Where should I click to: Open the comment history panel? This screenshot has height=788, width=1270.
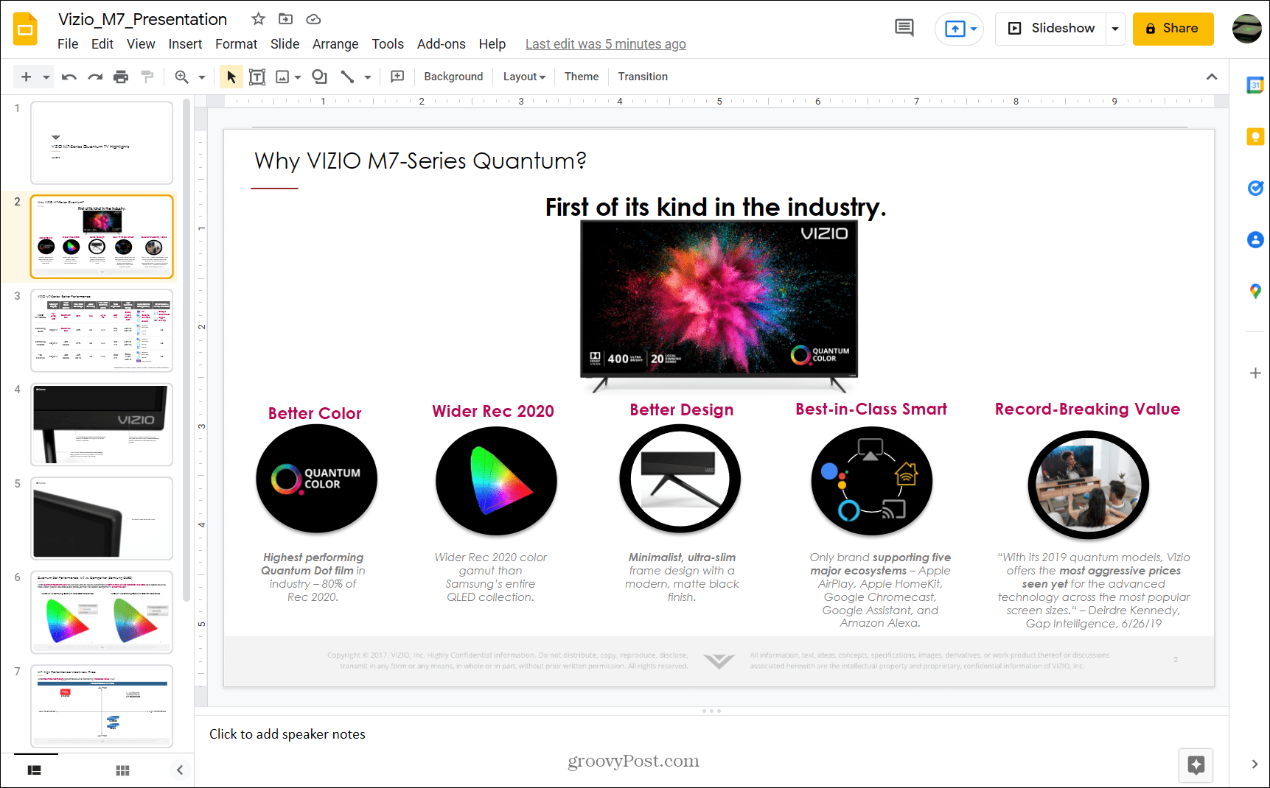point(904,27)
